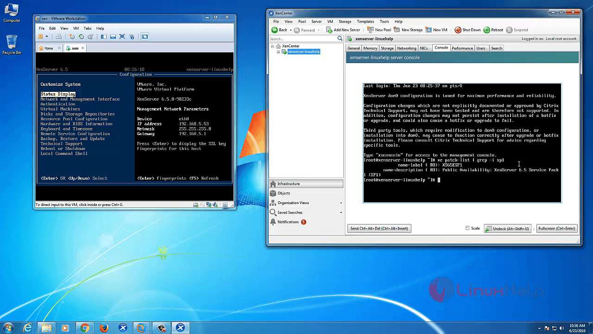
Task: Click inside XenCenter server console terminal
Action: pos(462,143)
